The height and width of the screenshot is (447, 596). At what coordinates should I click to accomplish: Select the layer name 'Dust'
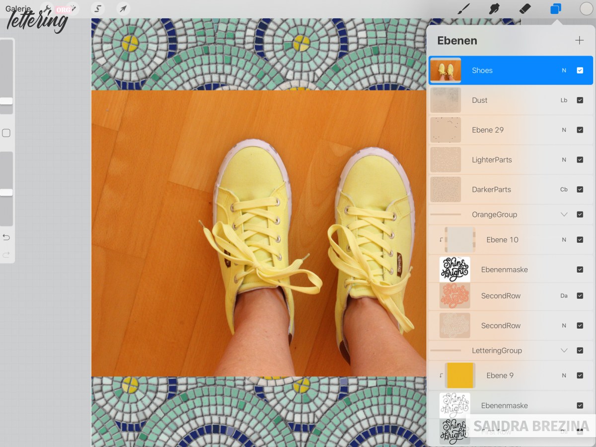tap(480, 100)
